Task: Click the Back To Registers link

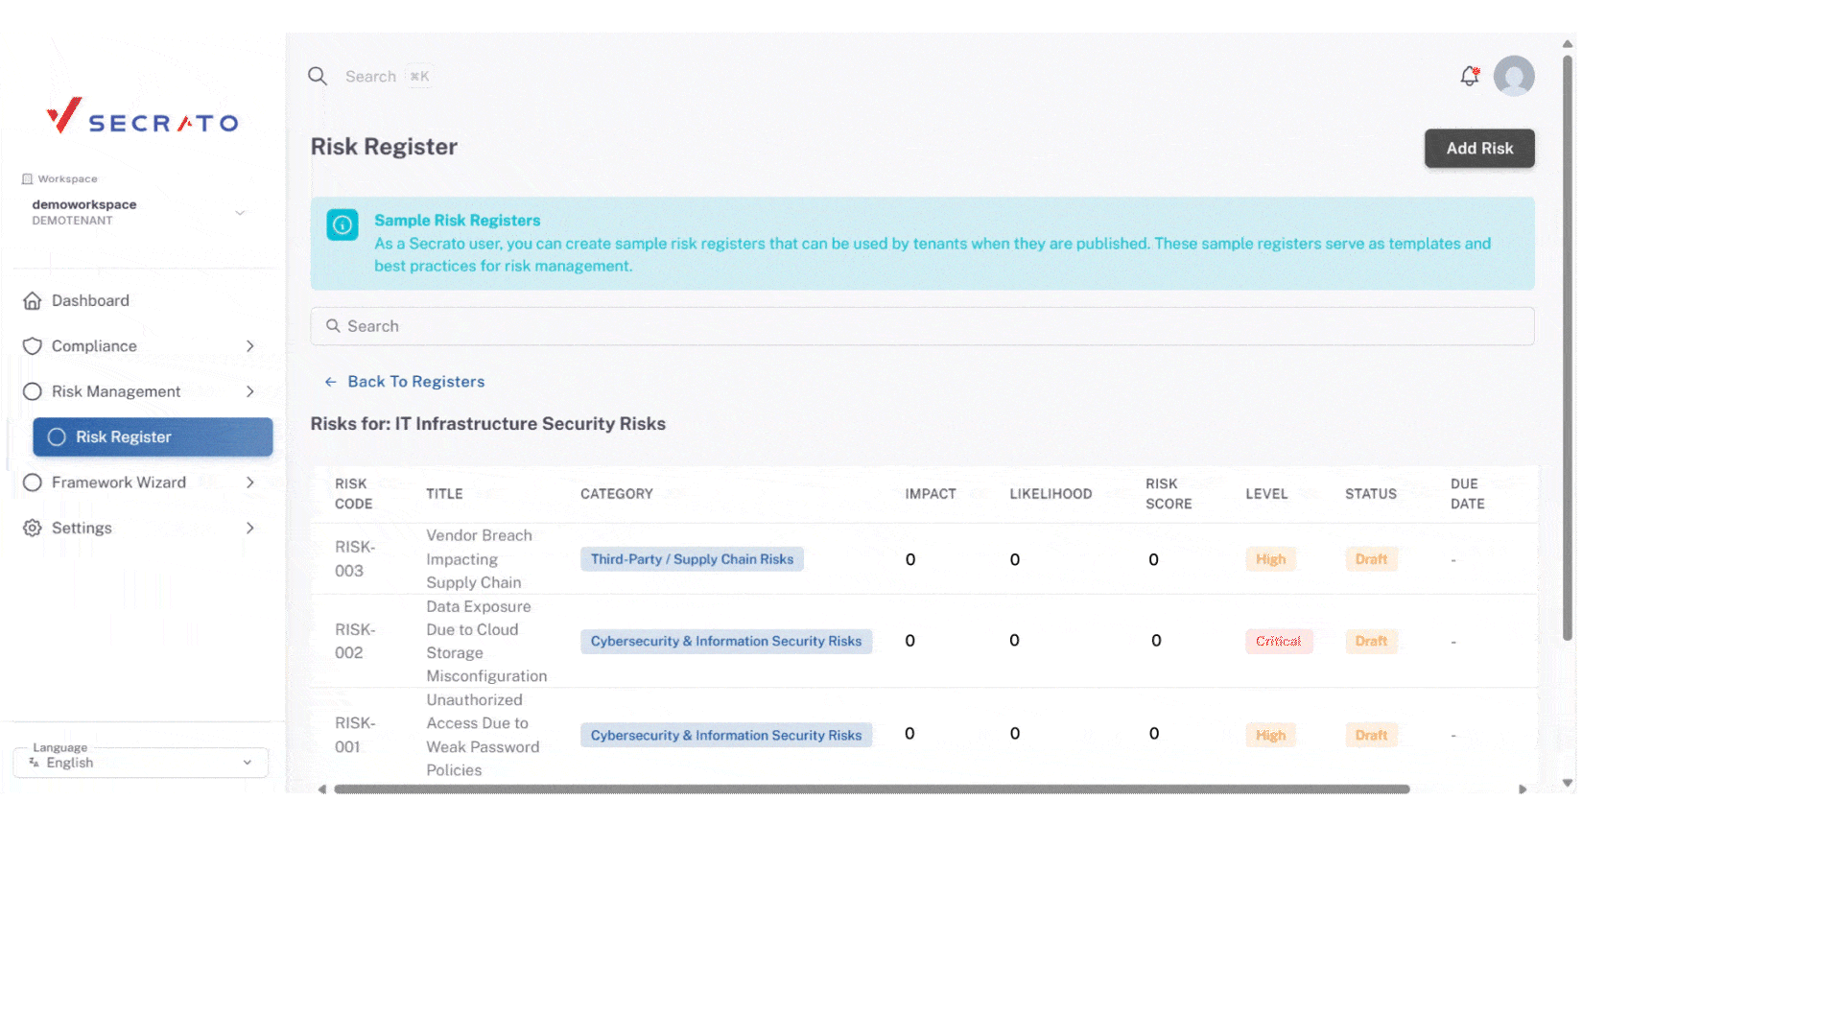Action: pos(415,382)
